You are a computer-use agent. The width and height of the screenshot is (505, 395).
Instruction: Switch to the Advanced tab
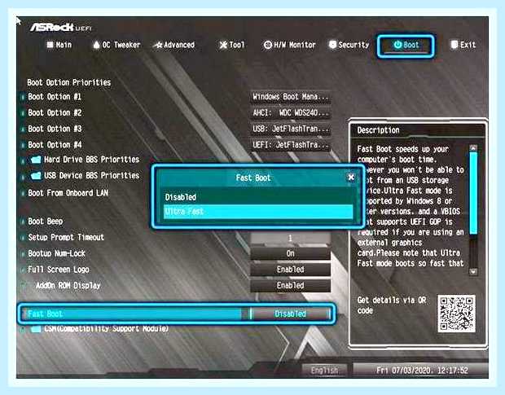[174, 45]
